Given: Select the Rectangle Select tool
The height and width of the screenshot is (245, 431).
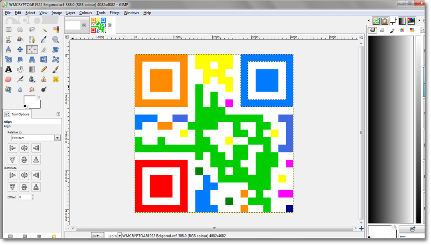Looking at the screenshot, I should pyautogui.click(x=8, y=29).
